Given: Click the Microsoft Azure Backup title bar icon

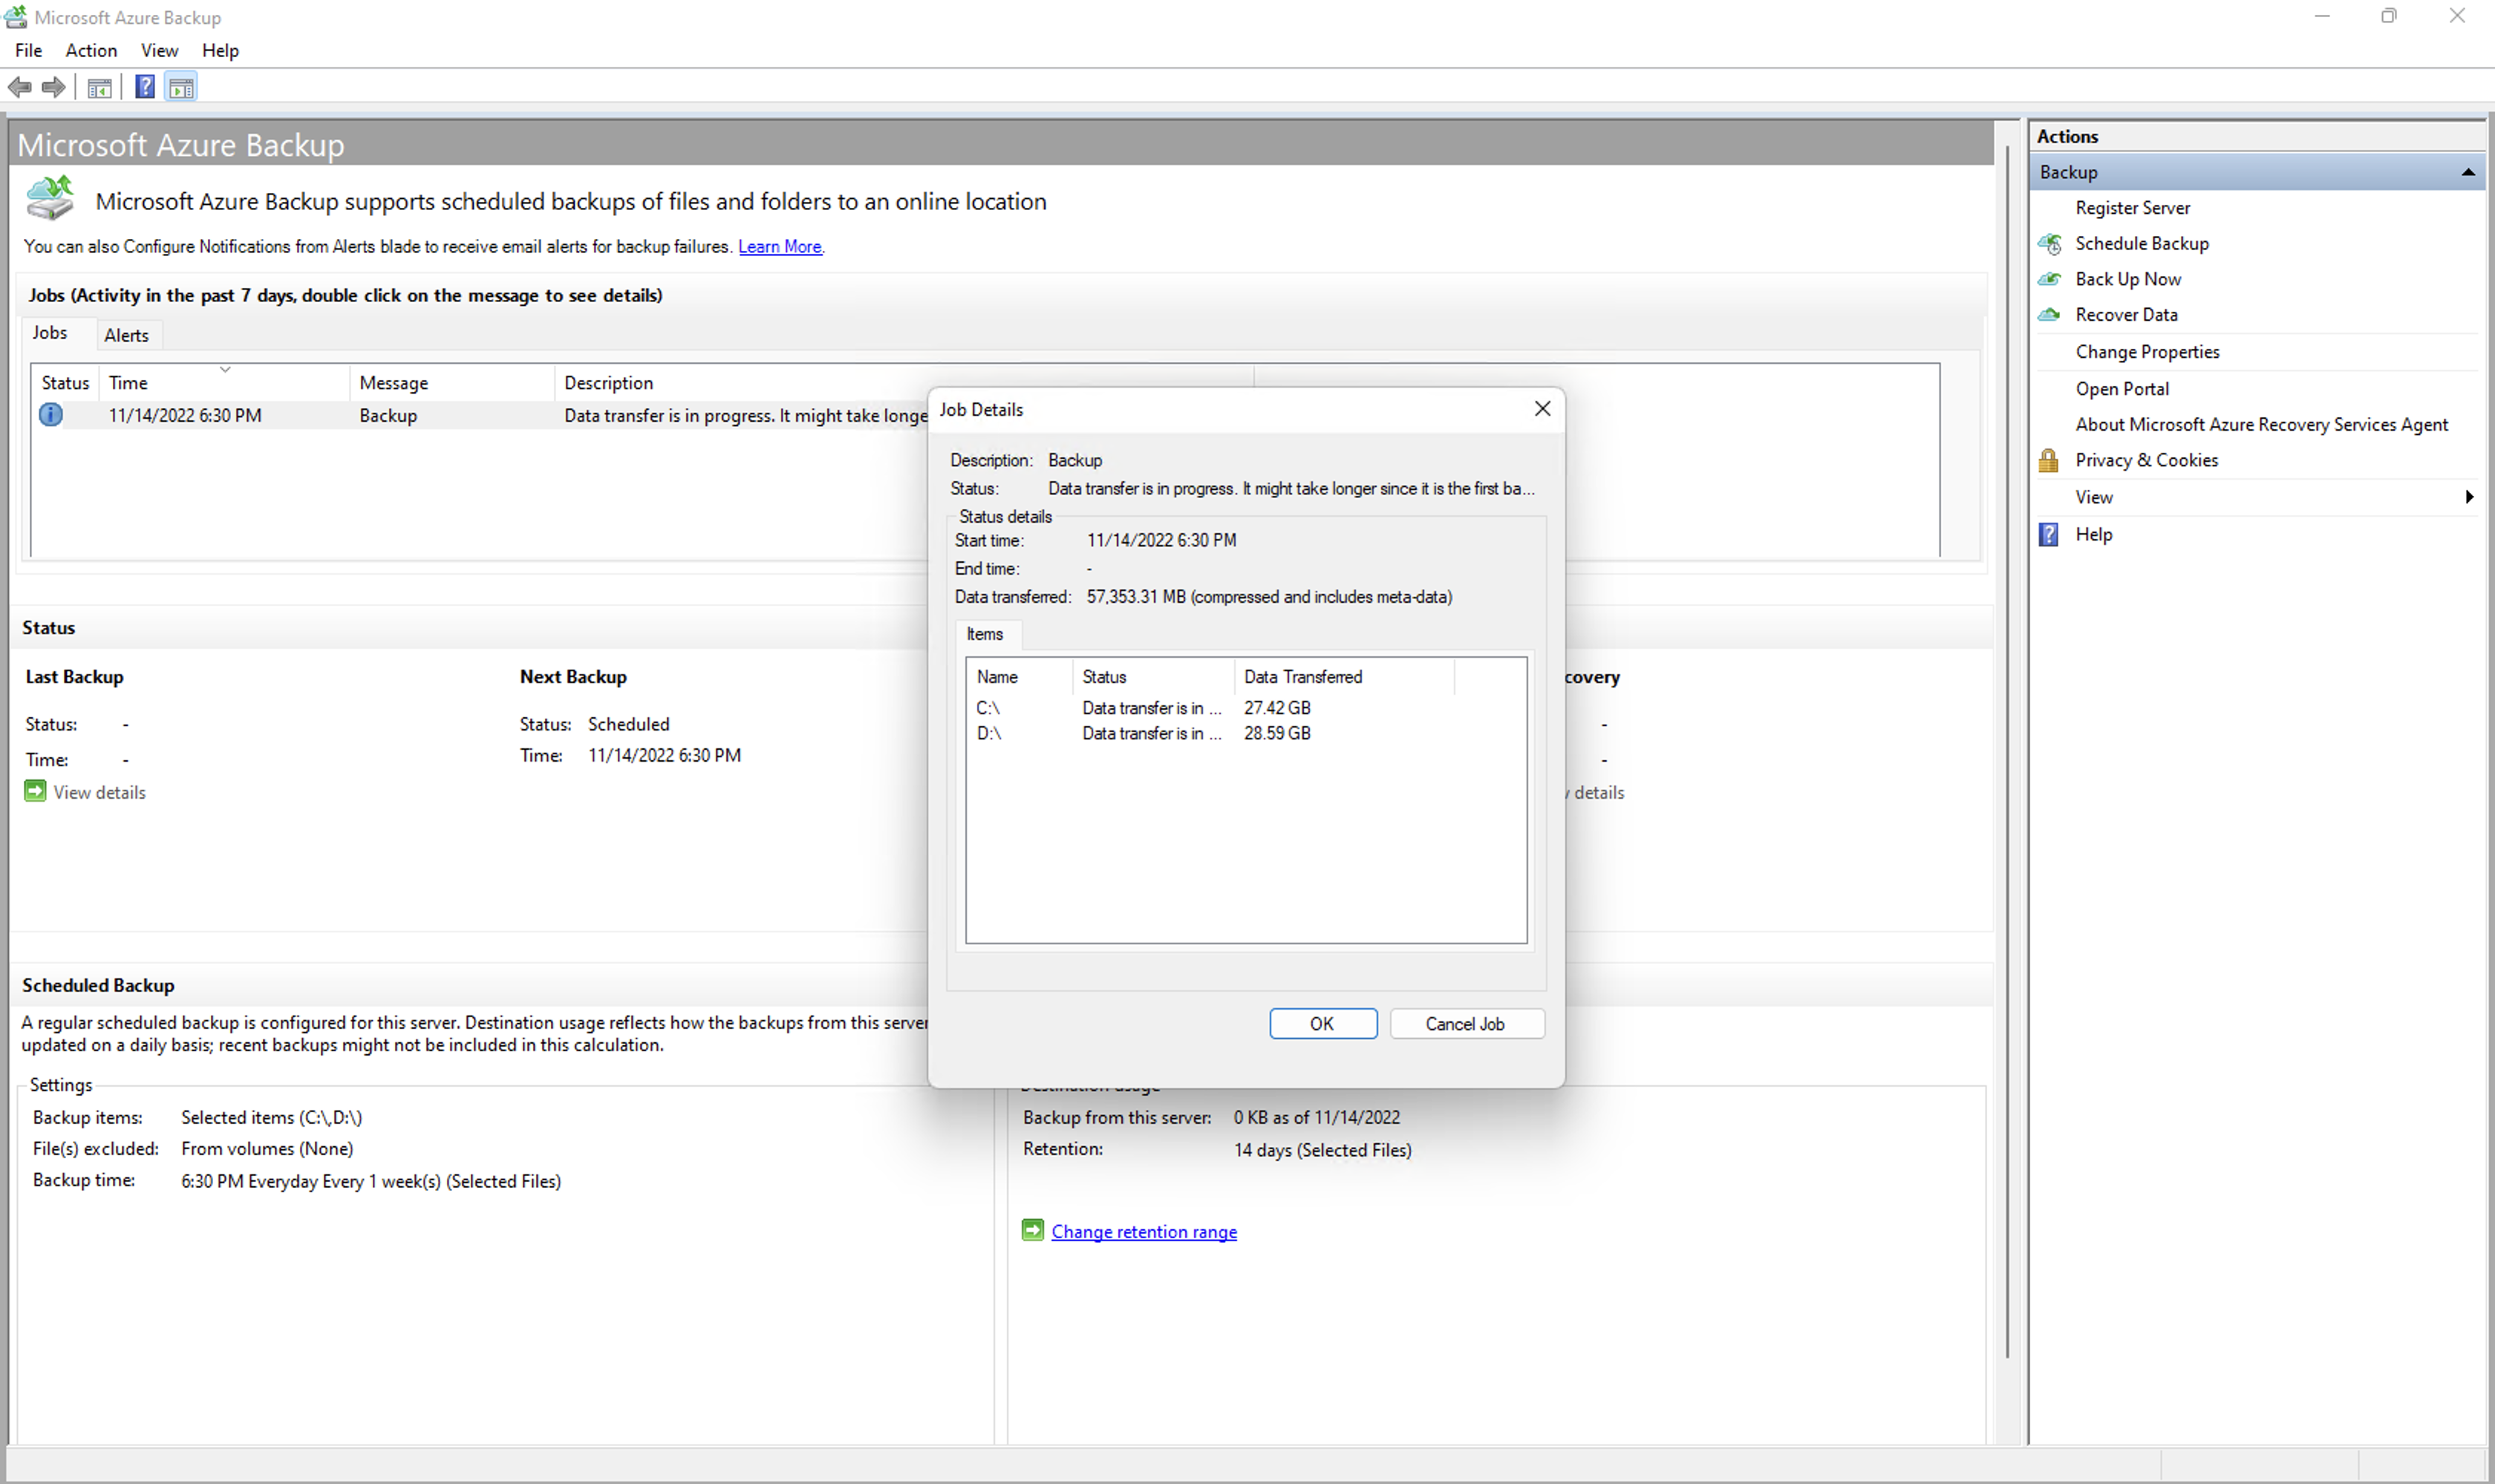Looking at the screenshot, I should 16,17.
